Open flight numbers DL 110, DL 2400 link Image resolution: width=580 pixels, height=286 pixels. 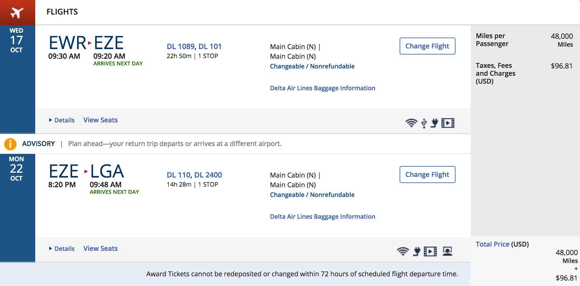194,175
